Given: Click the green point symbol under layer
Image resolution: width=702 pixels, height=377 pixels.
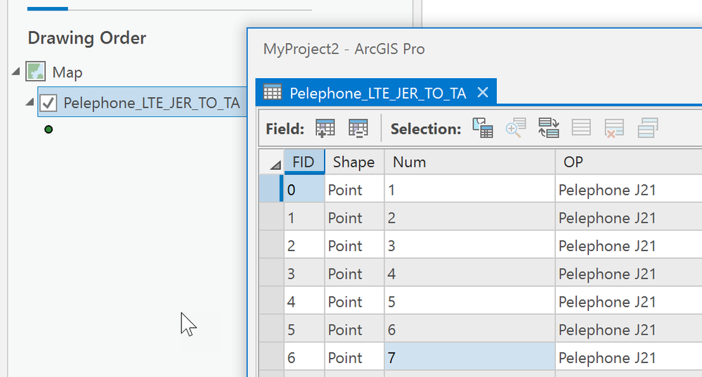Looking at the screenshot, I should (x=48, y=129).
